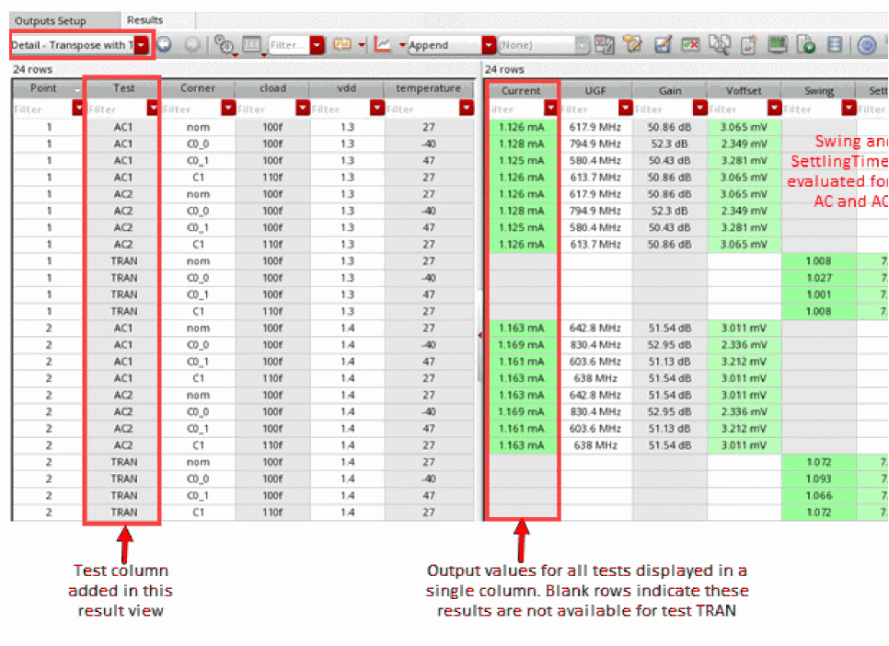Click the magnifier over documents icon
This screenshot has width=889, height=646.
(x=720, y=44)
